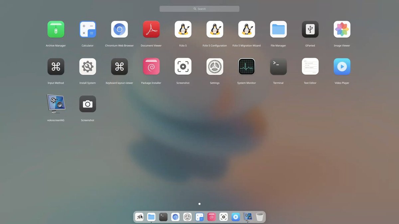
Task: Start the Fcitx 5 Migration Wizard
Action: point(246,30)
